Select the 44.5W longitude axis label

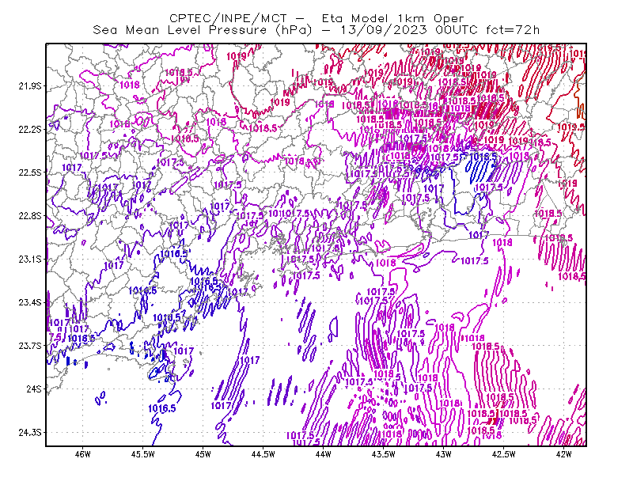click(263, 454)
